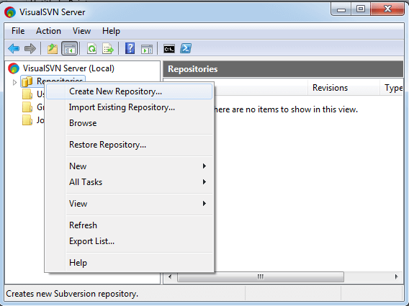Screen dimensions: 409x306
Task: Click the Repositories folder icon in tree
Action: tap(27, 81)
